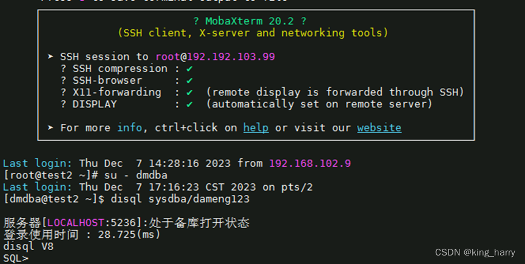Click the word 'info' in the banner
Screen dimensions: 525x264
[129, 127]
